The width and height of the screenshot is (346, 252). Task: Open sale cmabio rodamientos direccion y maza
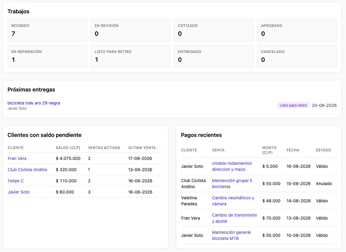coord(232,166)
